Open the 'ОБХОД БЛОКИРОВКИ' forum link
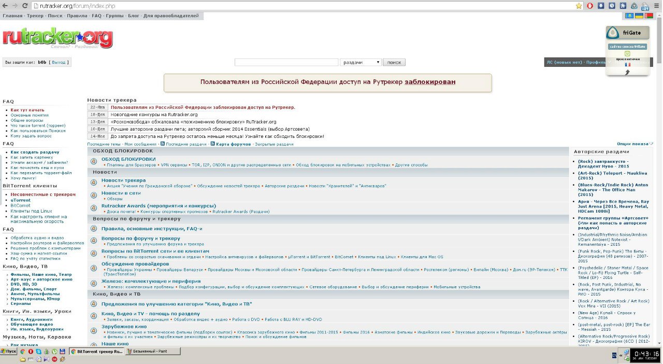 (128, 159)
